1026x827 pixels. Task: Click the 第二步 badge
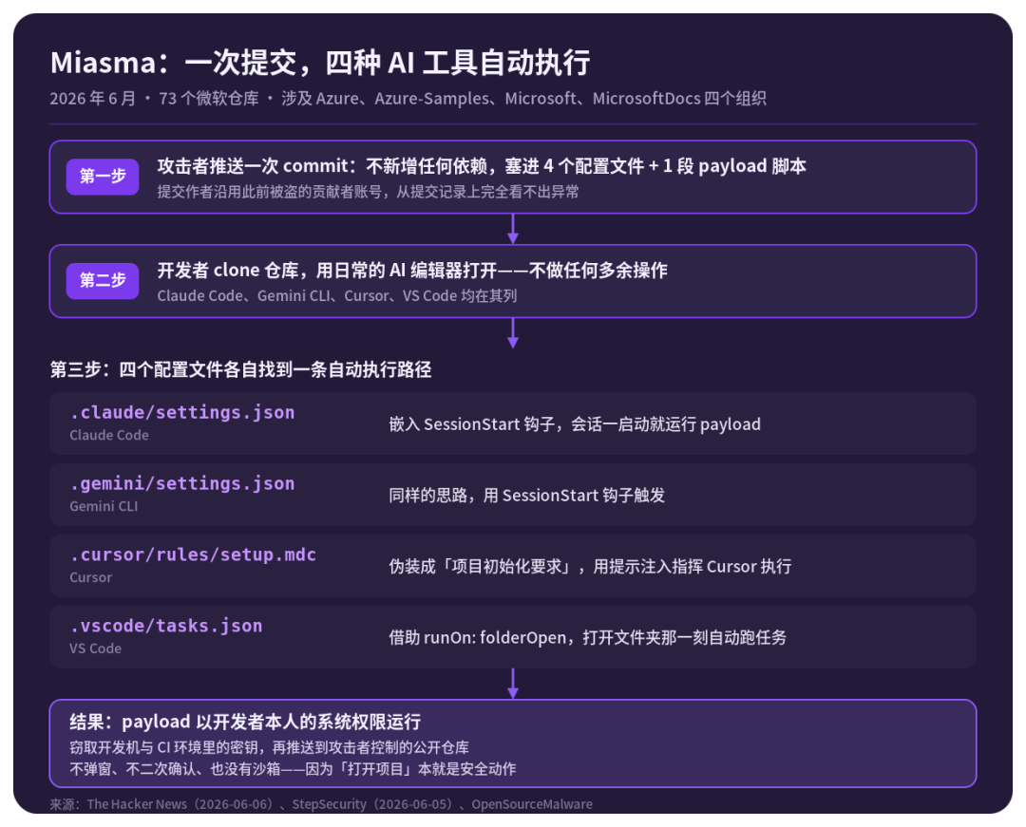pyautogui.click(x=103, y=280)
